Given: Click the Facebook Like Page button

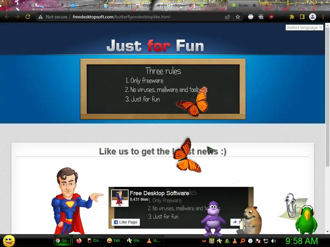Looking at the screenshot, I should coord(126,222).
